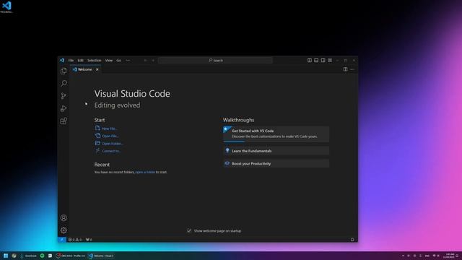Open the Search view in the activity bar

tap(64, 84)
